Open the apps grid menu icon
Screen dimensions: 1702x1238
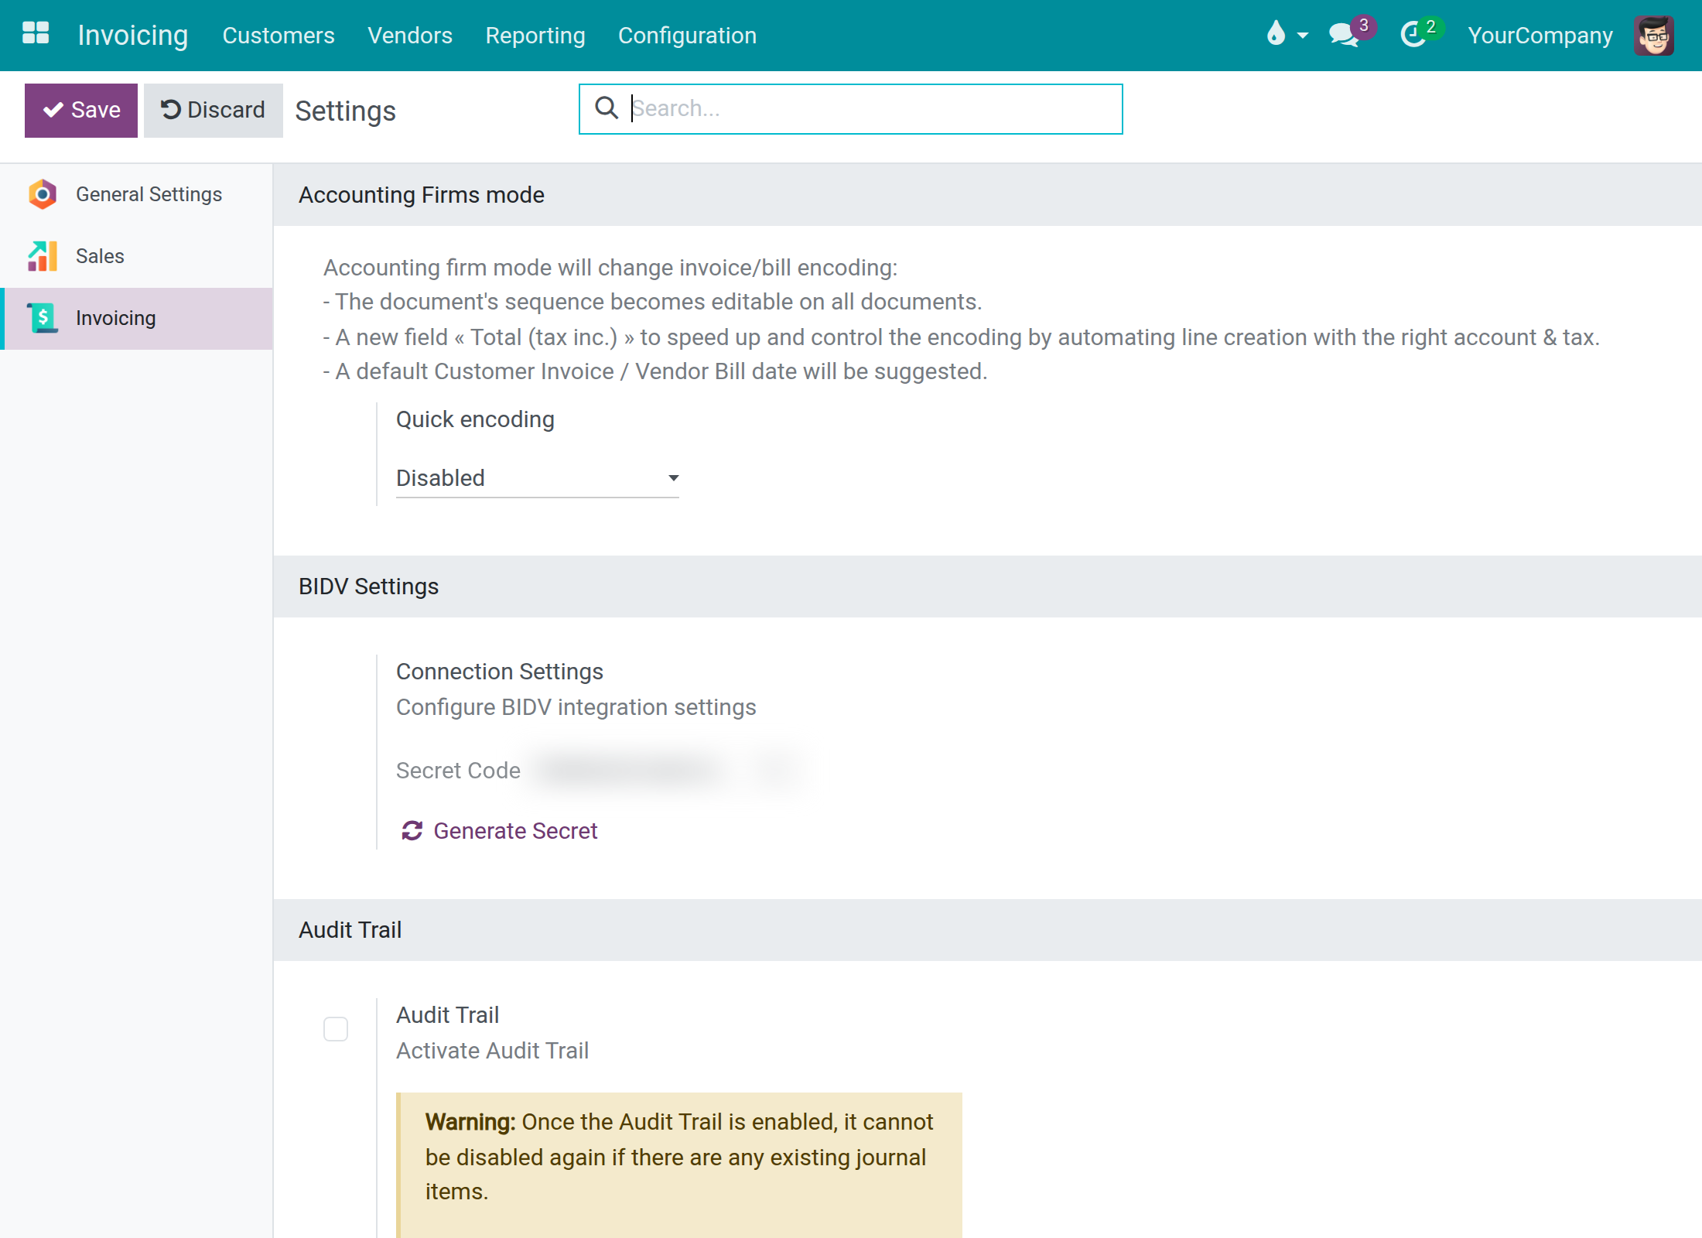tap(36, 34)
